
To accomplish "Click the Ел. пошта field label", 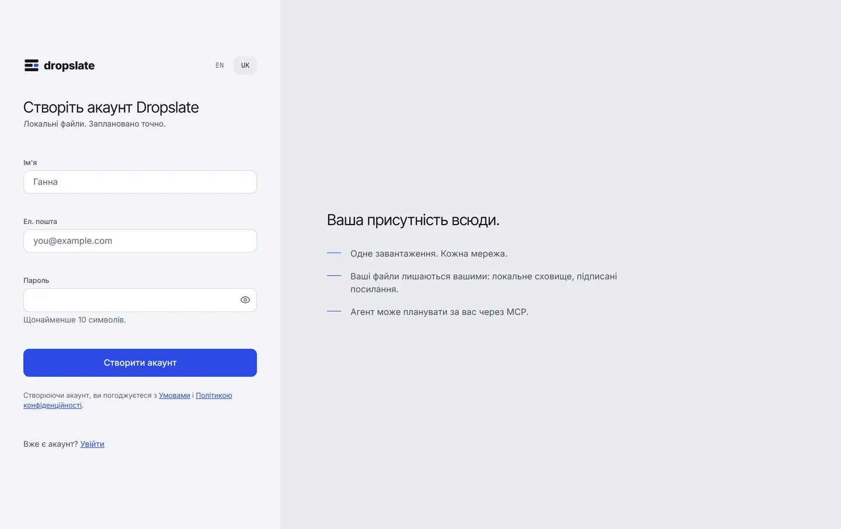I will coord(40,222).
